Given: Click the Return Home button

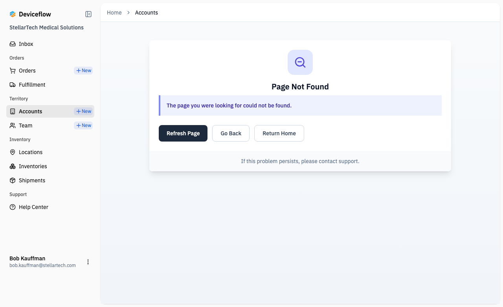Looking at the screenshot, I should (x=279, y=133).
